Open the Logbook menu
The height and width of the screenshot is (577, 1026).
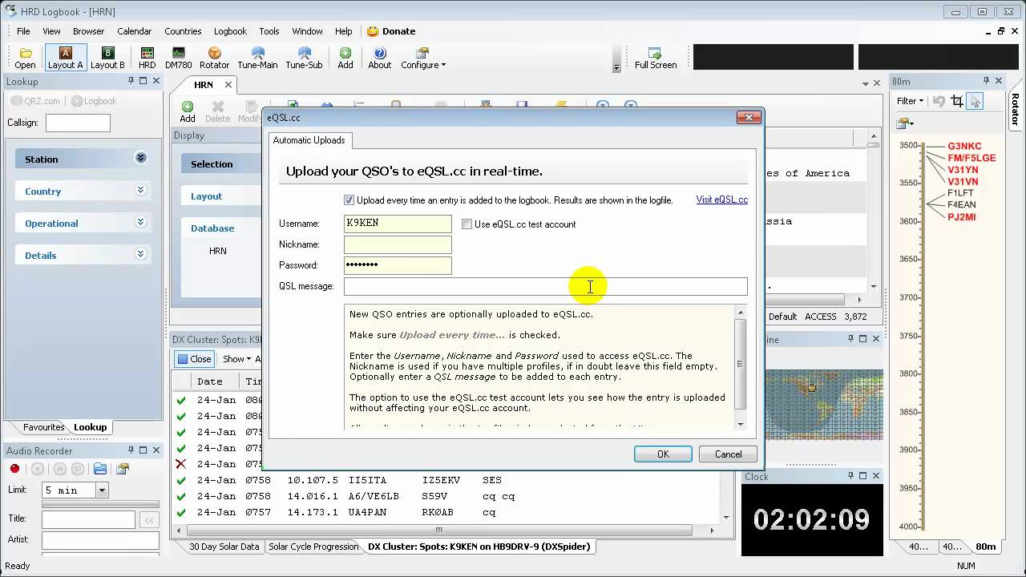tap(230, 31)
